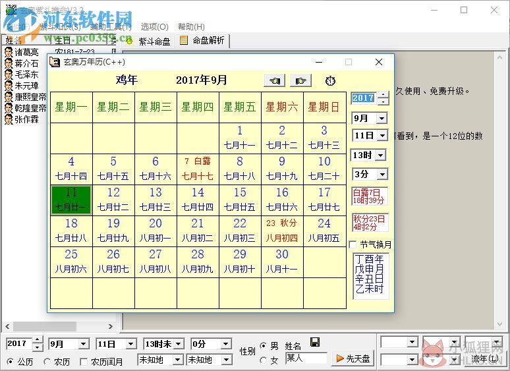Select 诸葛亮 person icon in list
This screenshot has width=510, height=371.
[9, 52]
